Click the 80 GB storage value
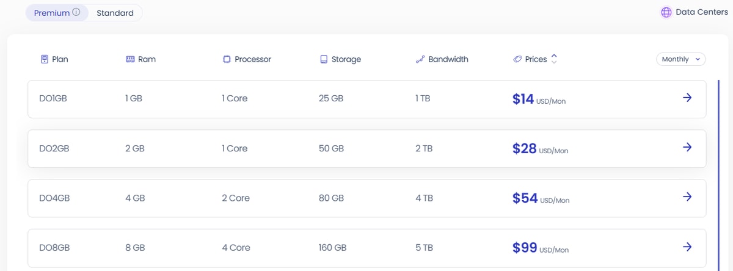The image size is (733, 271). coord(332,198)
